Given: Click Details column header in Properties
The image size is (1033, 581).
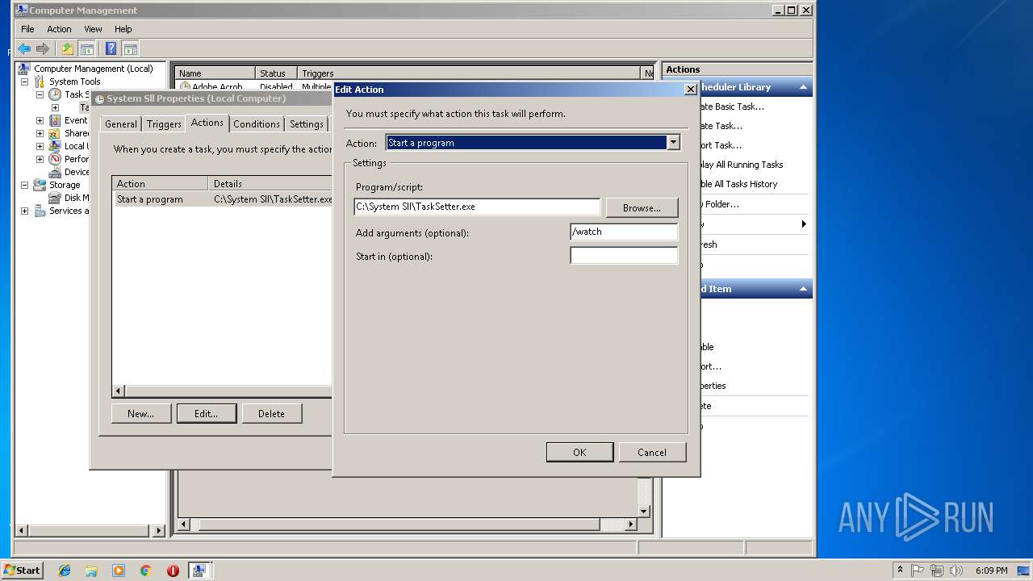Looking at the screenshot, I should tap(270, 183).
